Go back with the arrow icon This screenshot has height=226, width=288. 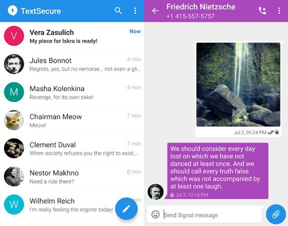(x=155, y=11)
